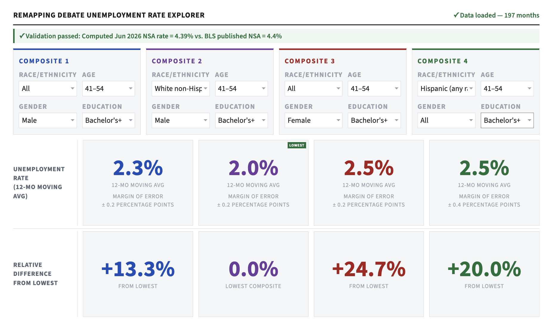Click the 0.0% lowest composite value
555x327 pixels.
tap(253, 269)
